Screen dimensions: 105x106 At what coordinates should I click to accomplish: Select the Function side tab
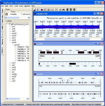point(2,42)
